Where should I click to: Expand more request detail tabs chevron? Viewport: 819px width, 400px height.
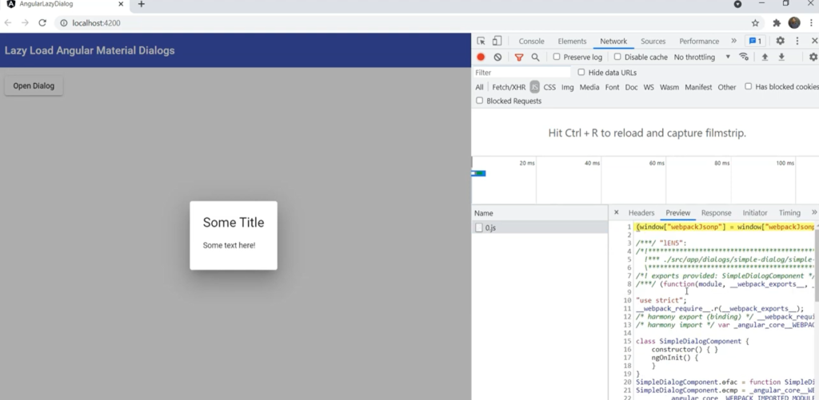[813, 213]
